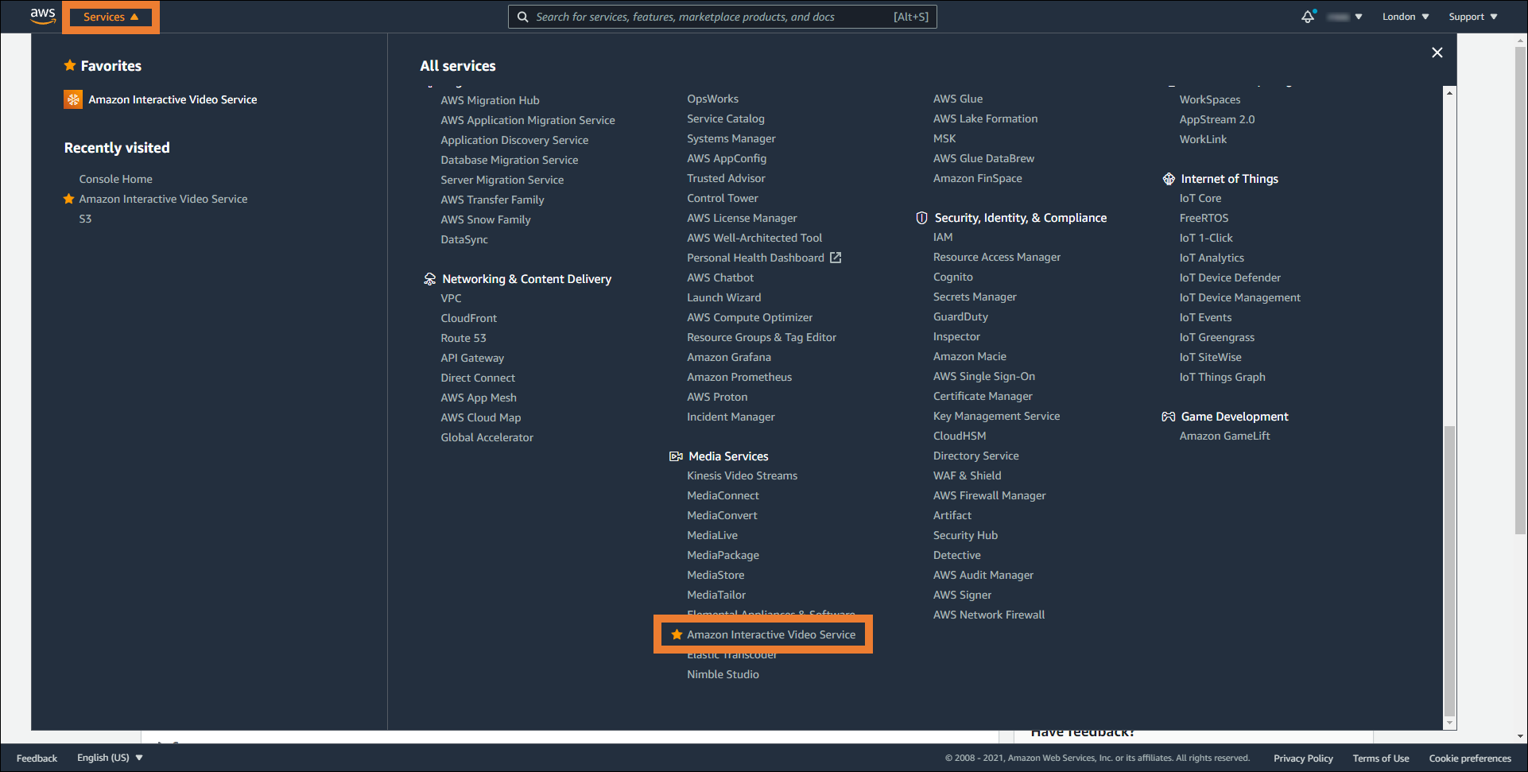1528x772 pixels.
Task: Click scroll-up arrow of services list
Action: pyautogui.click(x=1449, y=93)
